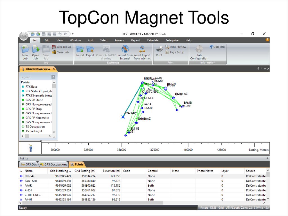Sort by Grid Northing column header

(60, 171)
